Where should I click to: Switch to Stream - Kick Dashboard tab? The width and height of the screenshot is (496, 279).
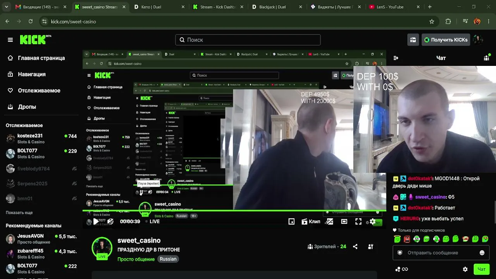click(218, 7)
